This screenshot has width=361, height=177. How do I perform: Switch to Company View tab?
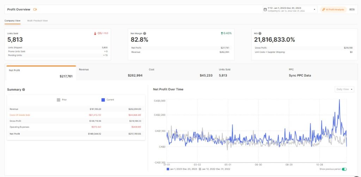point(12,21)
